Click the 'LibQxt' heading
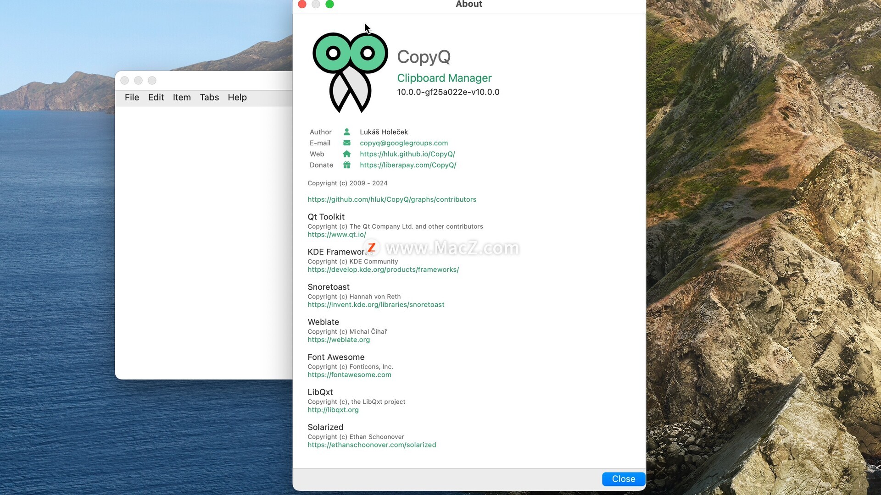 (x=320, y=392)
